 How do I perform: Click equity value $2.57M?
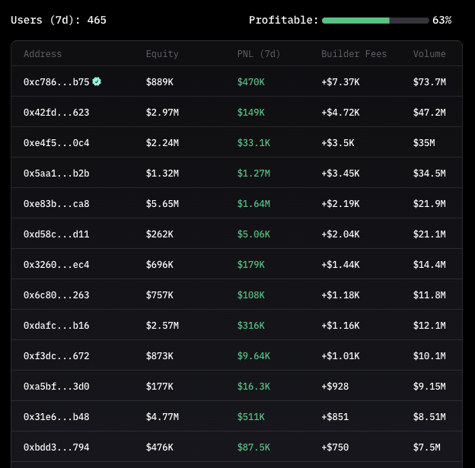(x=162, y=326)
